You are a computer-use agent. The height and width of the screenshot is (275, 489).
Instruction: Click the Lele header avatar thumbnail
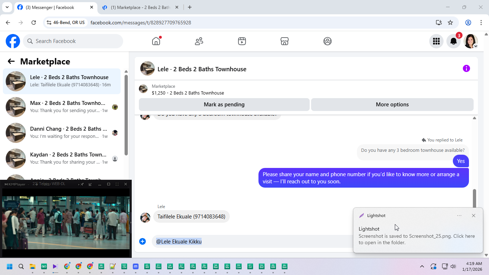point(147,68)
